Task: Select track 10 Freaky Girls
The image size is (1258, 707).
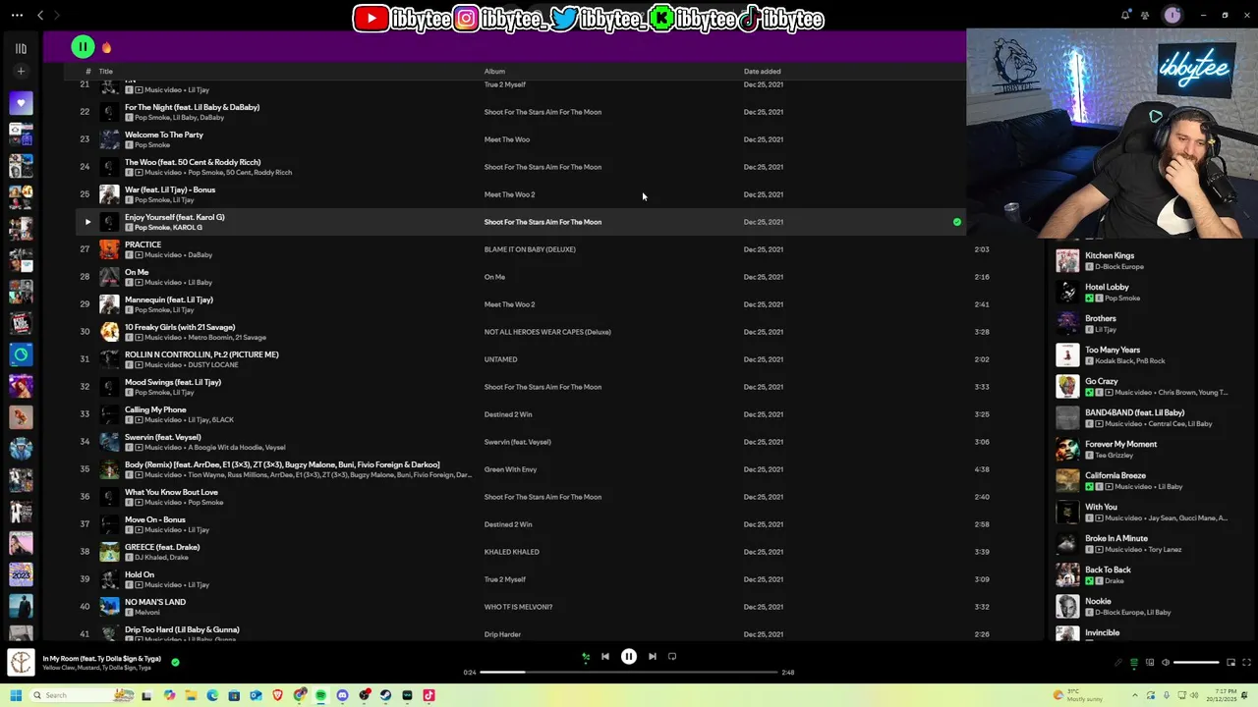Action: (x=180, y=327)
